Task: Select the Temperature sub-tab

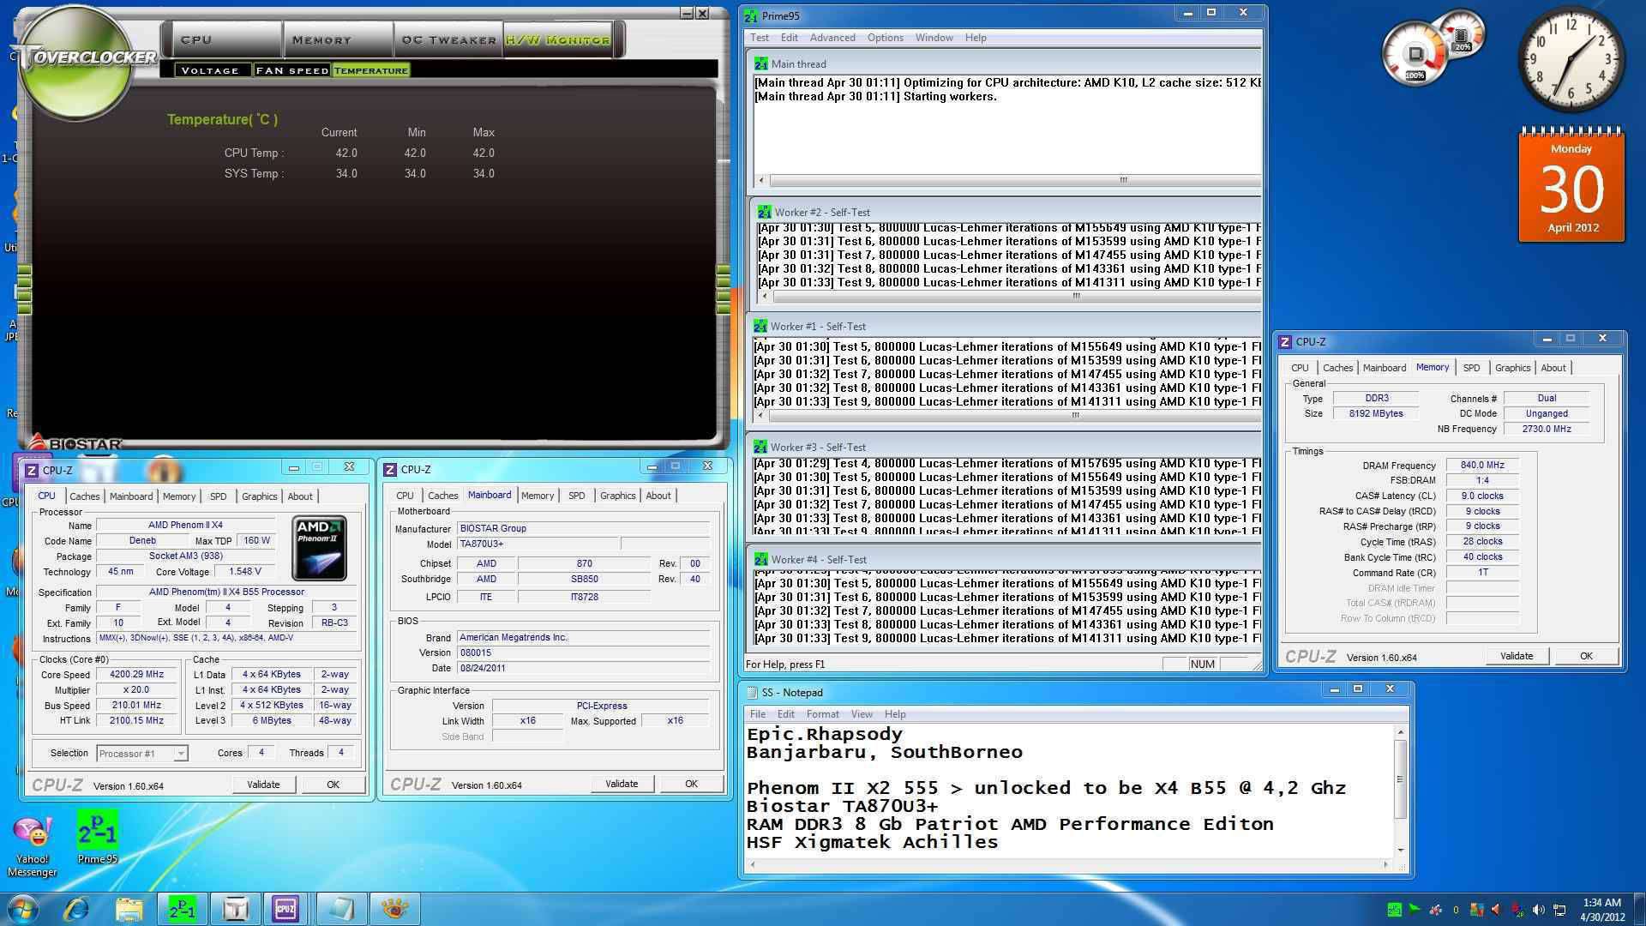Action: [x=370, y=70]
